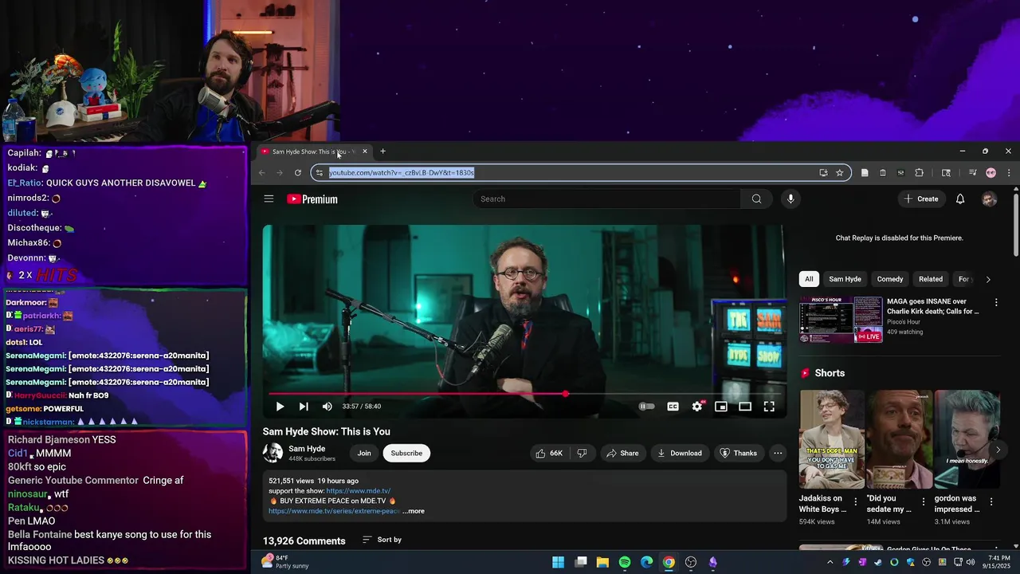Open the comments Sort by menu
The image size is (1020, 574).
point(382,540)
